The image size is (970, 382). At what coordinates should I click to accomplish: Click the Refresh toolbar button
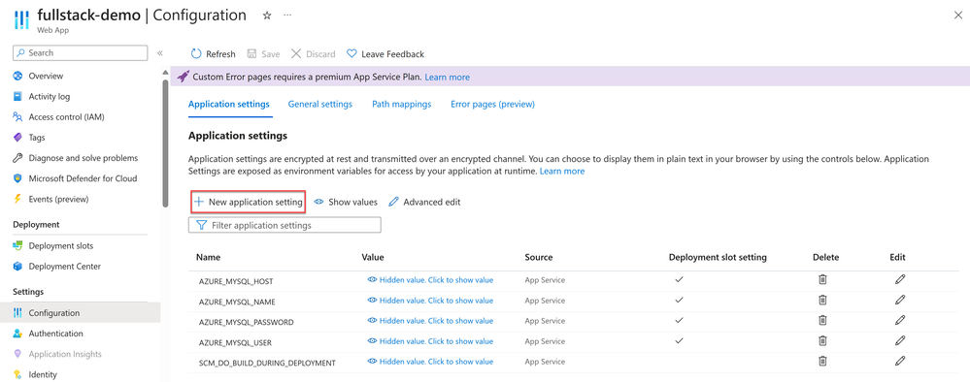click(x=214, y=53)
